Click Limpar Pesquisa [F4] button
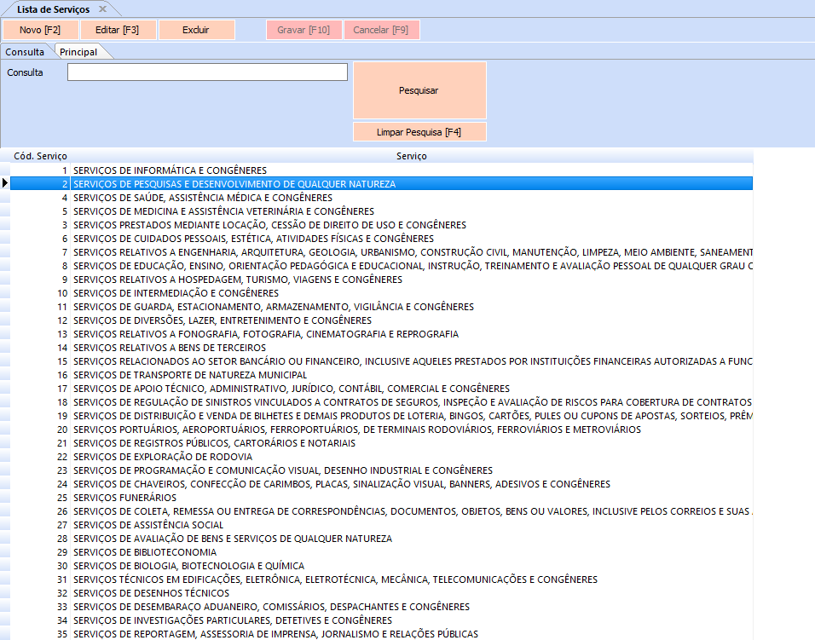815x640 pixels. click(419, 132)
